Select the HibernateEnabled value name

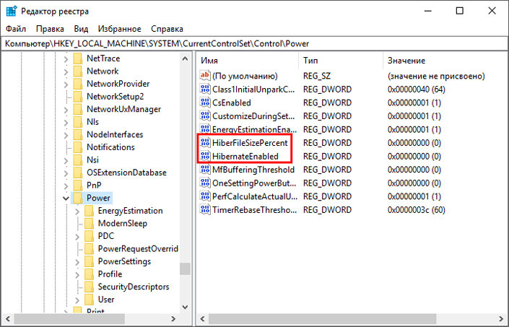[245, 157]
